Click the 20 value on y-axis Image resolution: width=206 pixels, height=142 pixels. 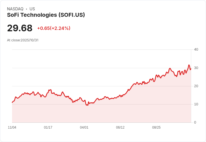196,86
